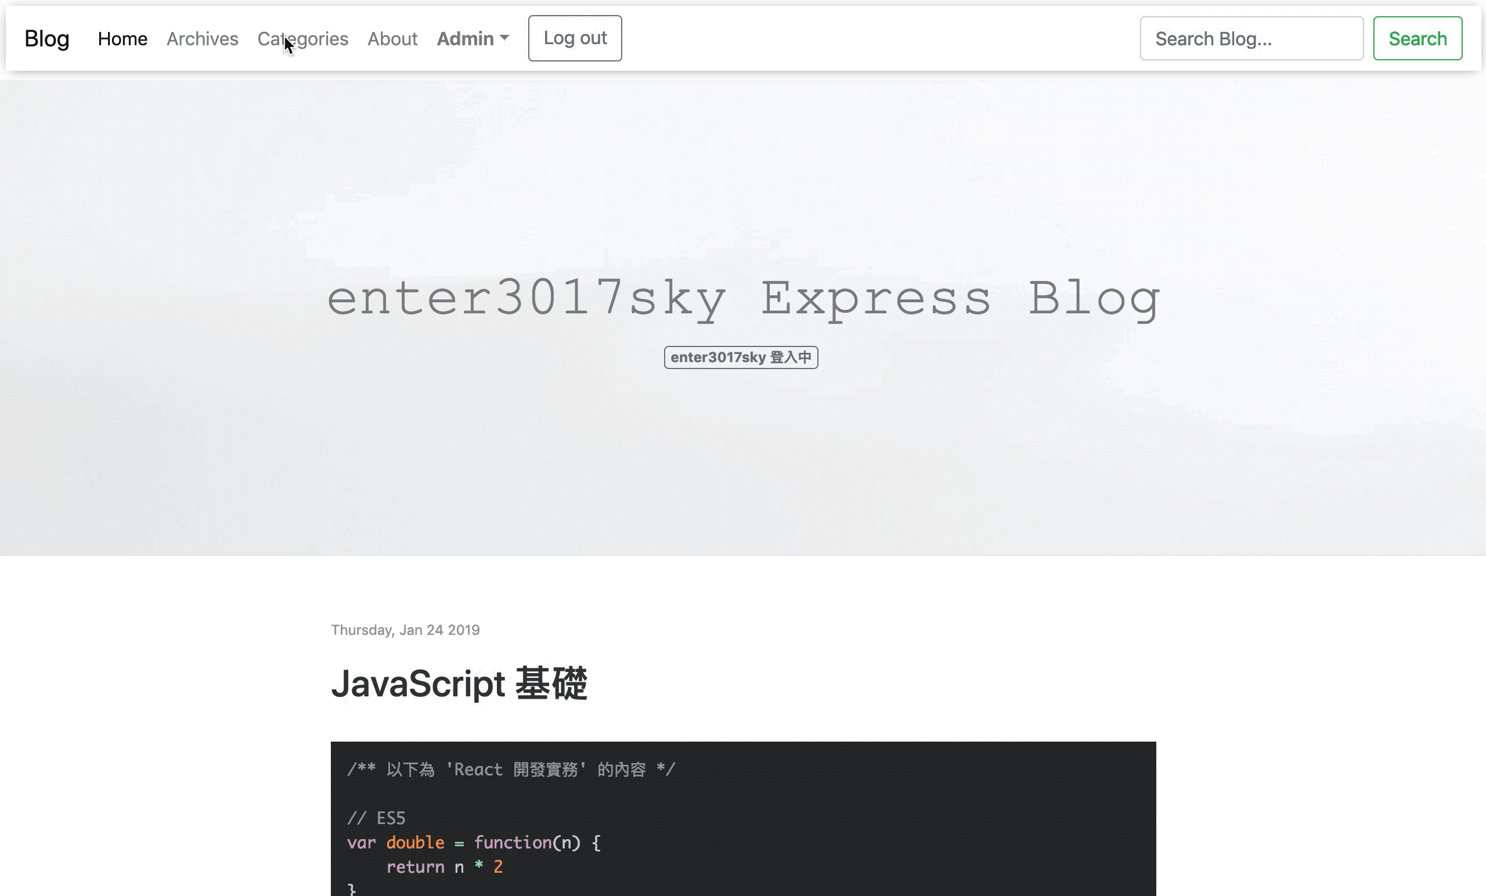
Task: Click the enter3017sky Express Blog heading
Action: [x=743, y=298]
